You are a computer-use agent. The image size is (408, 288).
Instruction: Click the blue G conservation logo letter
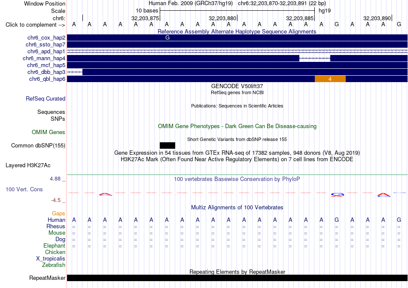click(338, 194)
